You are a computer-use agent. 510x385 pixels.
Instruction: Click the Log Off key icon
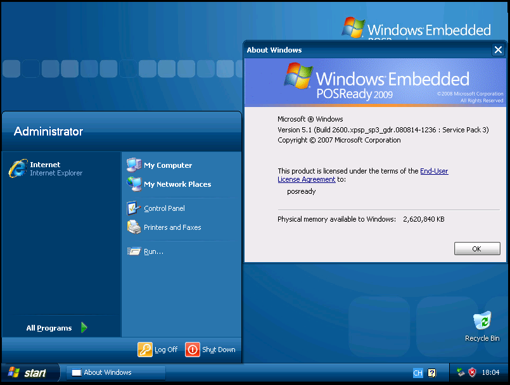(x=144, y=350)
